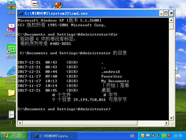The height and width of the screenshot is (140, 186).
Task: Click the serial number A402-BEEC
Action: [60, 44]
